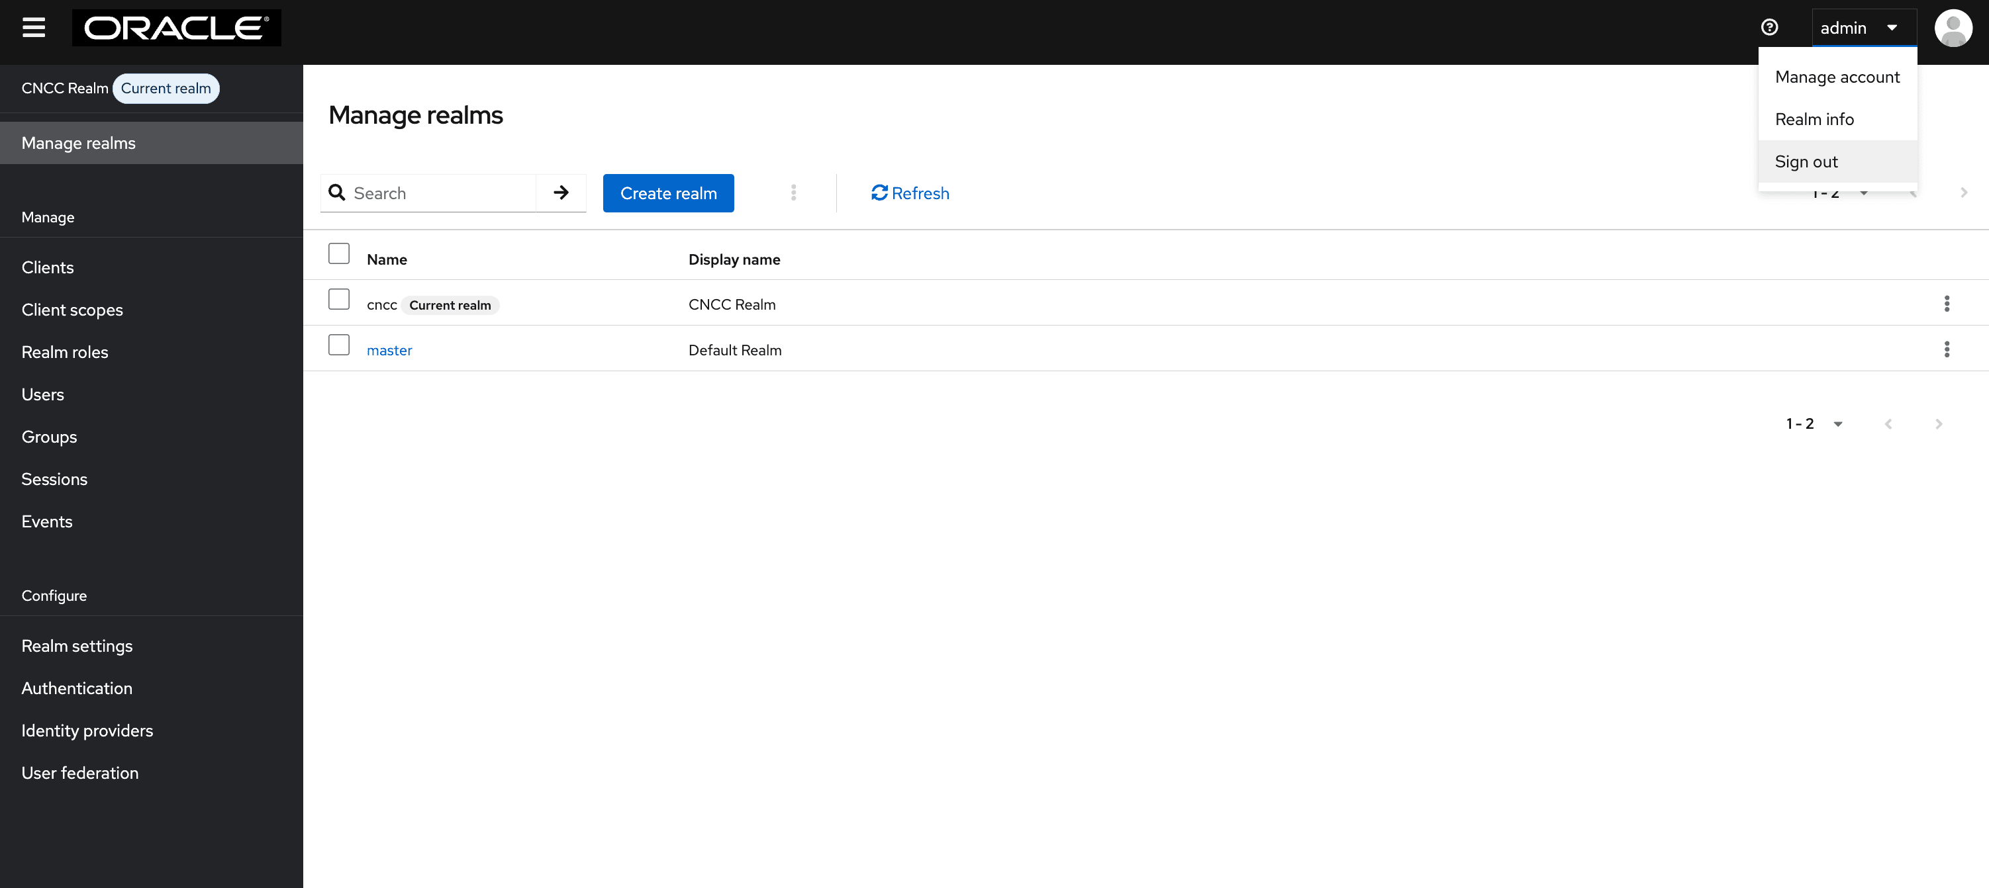Submit search with the arrow icon
Image resolution: width=1989 pixels, height=888 pixels.
point(561,193)
